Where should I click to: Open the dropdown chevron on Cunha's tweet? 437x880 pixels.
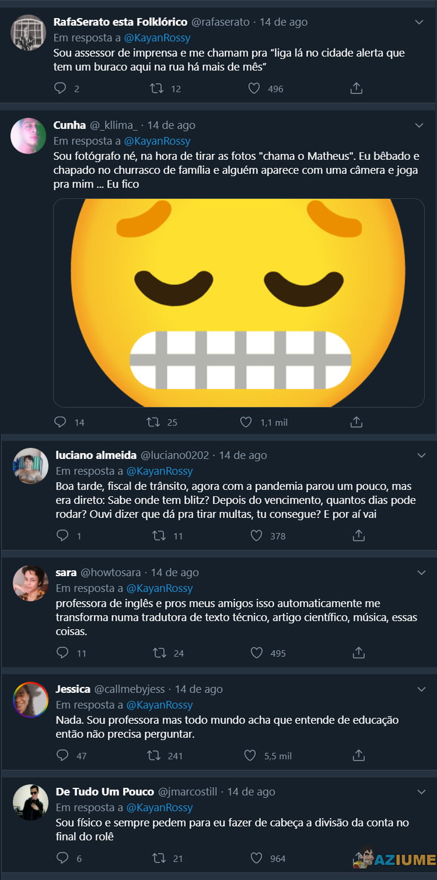coord(419,124)
